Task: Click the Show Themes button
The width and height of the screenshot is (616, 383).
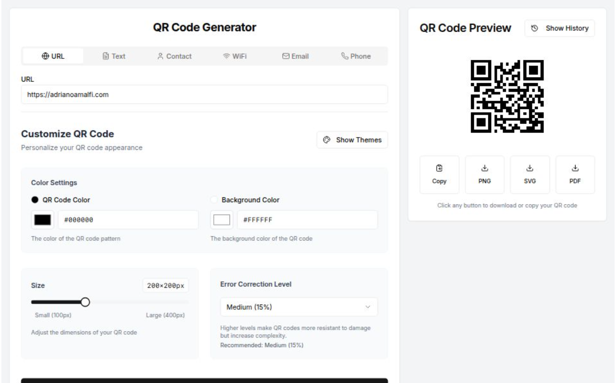Action: [352, 140]
